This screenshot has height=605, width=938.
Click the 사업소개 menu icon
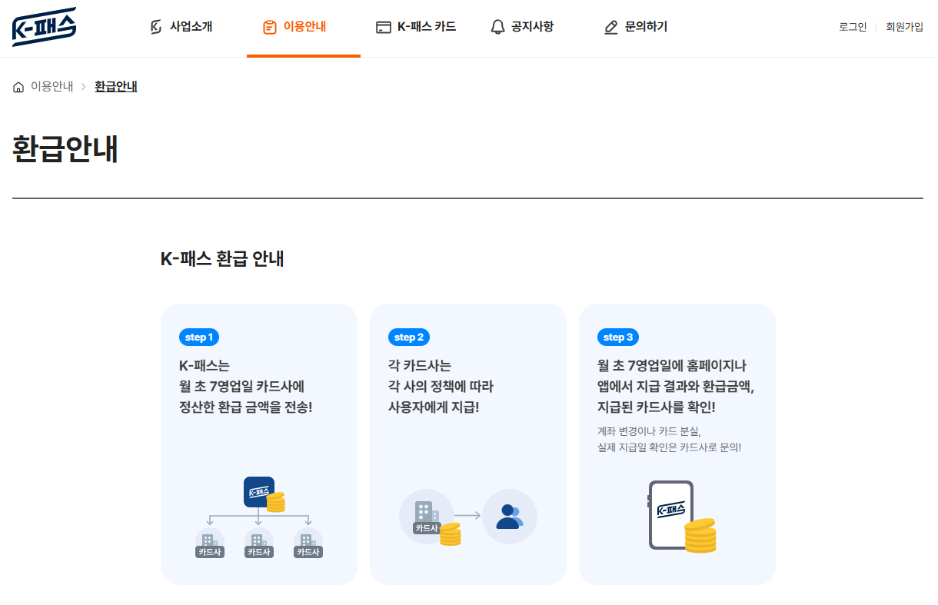155,27
